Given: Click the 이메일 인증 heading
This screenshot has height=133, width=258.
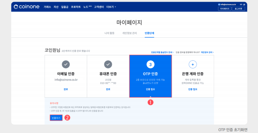Looking at the screenshot, I should (66, 74).
